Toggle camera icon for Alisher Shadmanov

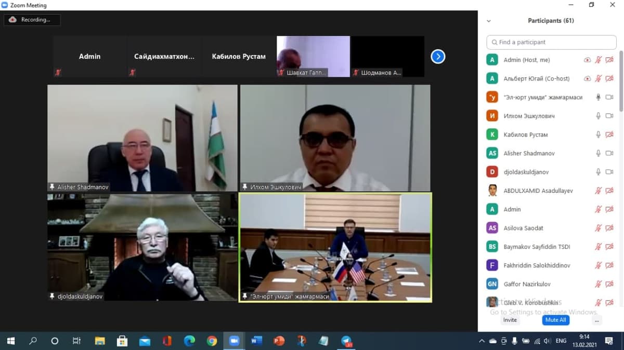[x=609, y=153]
